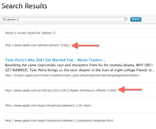Open the trailers.apple.com whydidigetmarriedtoo URL
The width and height of the screenshot is (156, 129).
point(72,75)
